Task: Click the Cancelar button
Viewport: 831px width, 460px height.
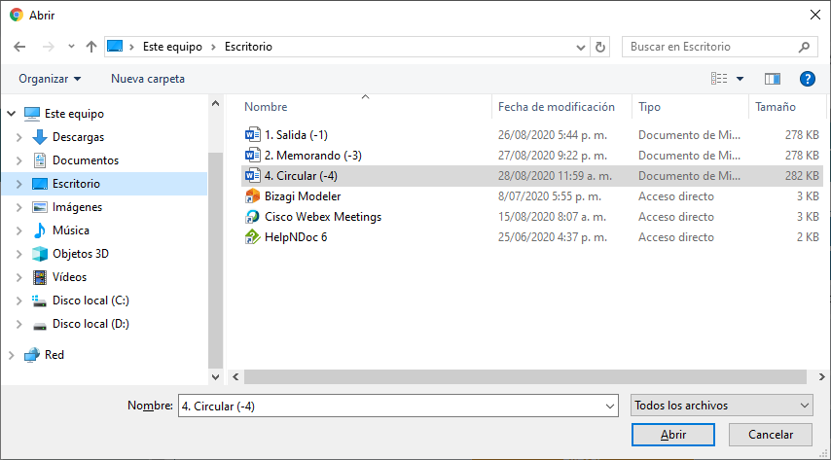Action: pos(769,435)
